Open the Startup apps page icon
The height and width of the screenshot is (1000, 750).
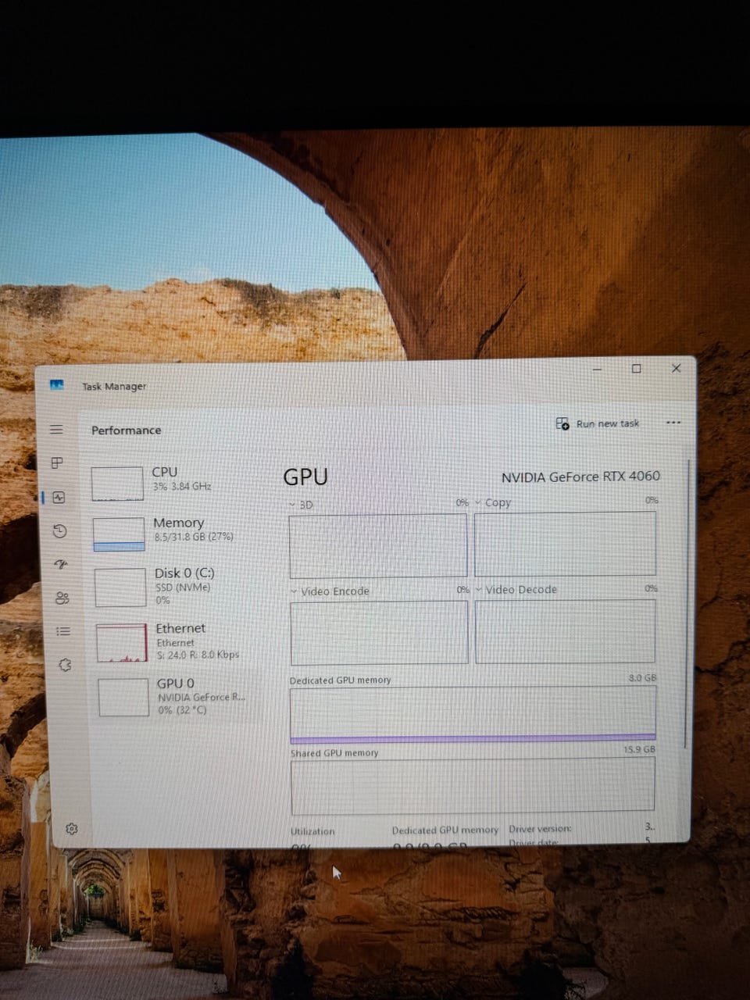pos(61,564)
